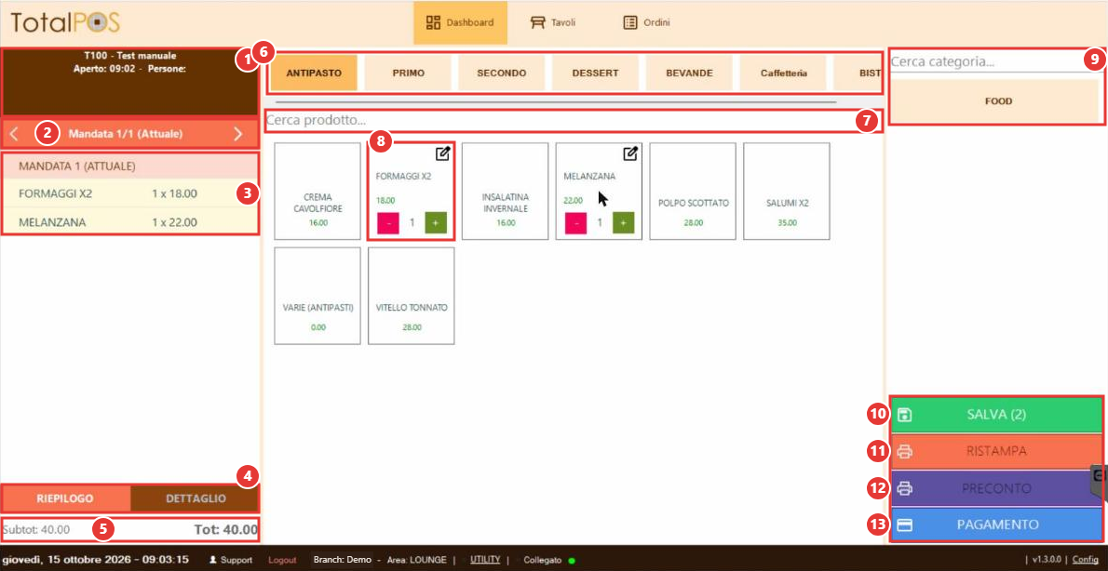The width and height of the screenshot is (1108, 571).
Task: Print the bill with PRECONTO
Action: (995, 488)
